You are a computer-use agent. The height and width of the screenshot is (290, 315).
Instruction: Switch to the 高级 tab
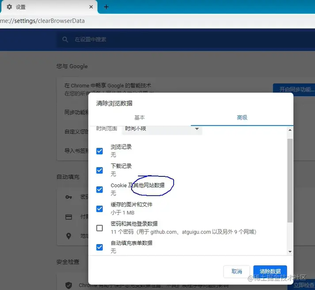coord(242,117)
